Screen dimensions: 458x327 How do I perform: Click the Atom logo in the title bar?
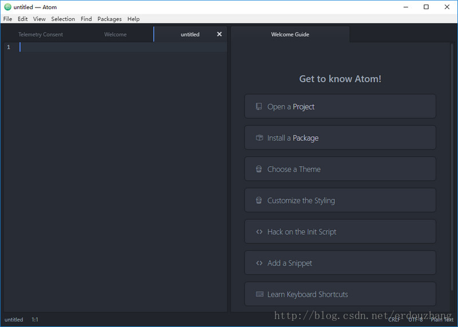coord(7,7)
